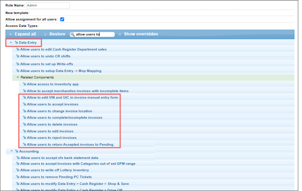Screen dimensions: 302x191
Task: Click icon beside accept ofx bank statement data
Action: coord(18,158)
